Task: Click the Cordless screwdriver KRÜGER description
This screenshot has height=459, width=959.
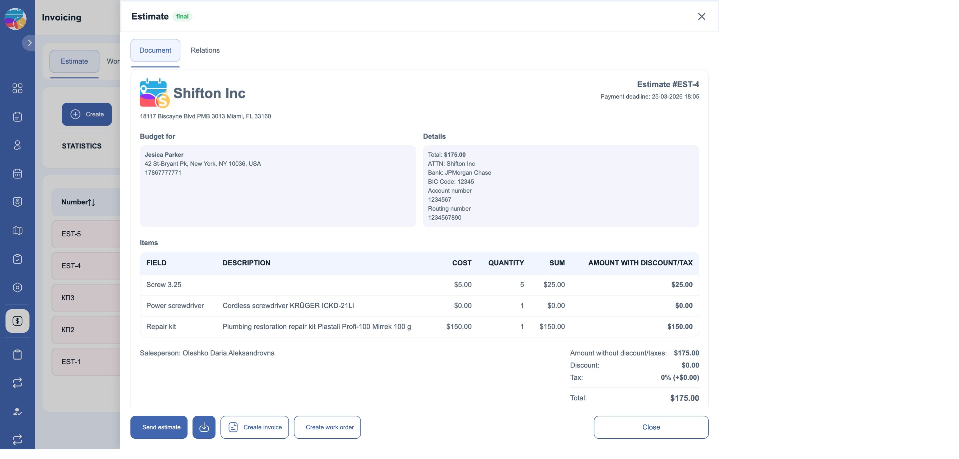Action: 288,306
